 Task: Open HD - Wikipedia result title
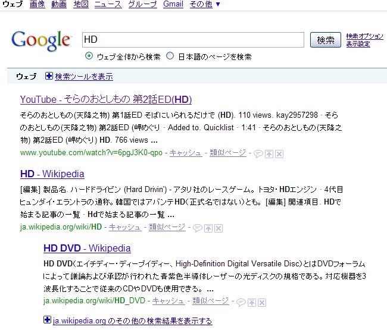click(x=52, y=174)
